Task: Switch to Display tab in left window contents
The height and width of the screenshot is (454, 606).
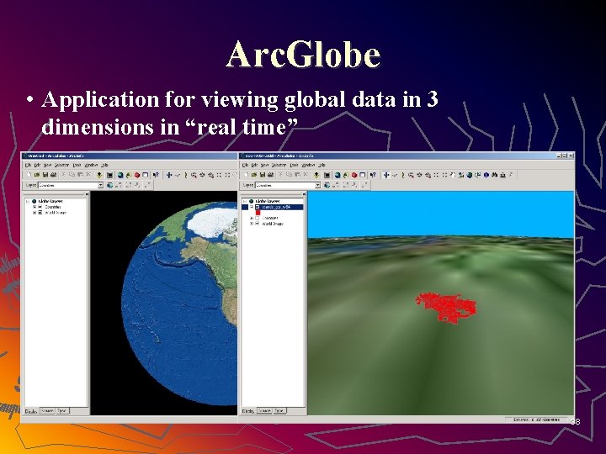Action: (31, 411)
